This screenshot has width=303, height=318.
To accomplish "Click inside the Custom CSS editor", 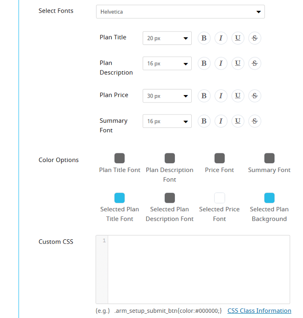I will pos(199,269).
